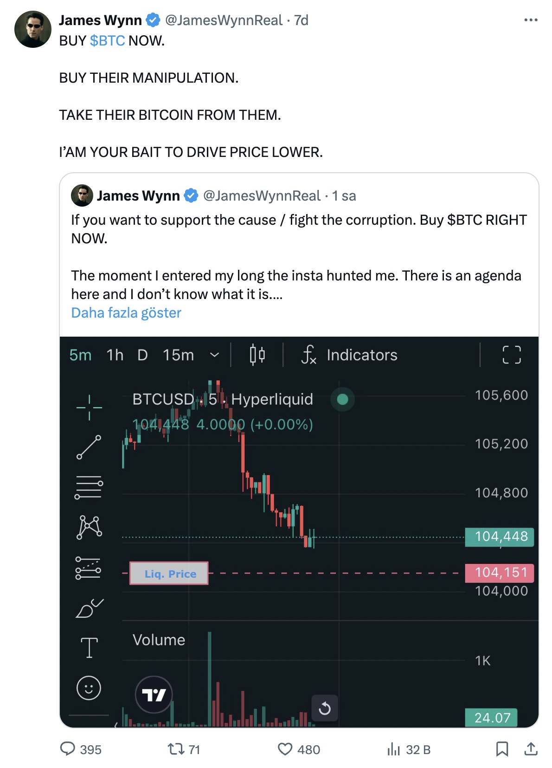Open the candlestick chart type selector

tap(257, 355)
